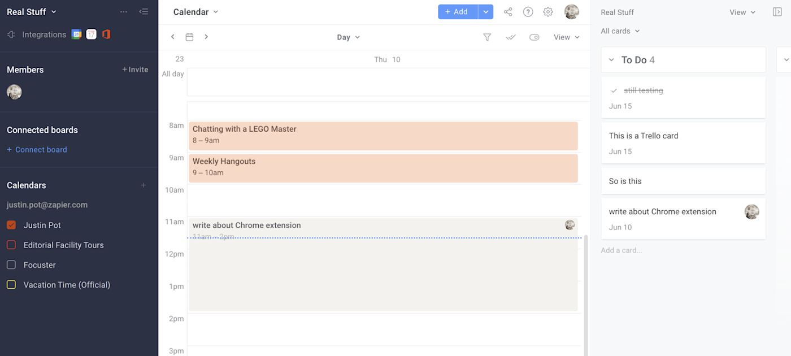Open the date picker calendar icon
Viewport: 791px width, 356px height.
coord(190,37)
